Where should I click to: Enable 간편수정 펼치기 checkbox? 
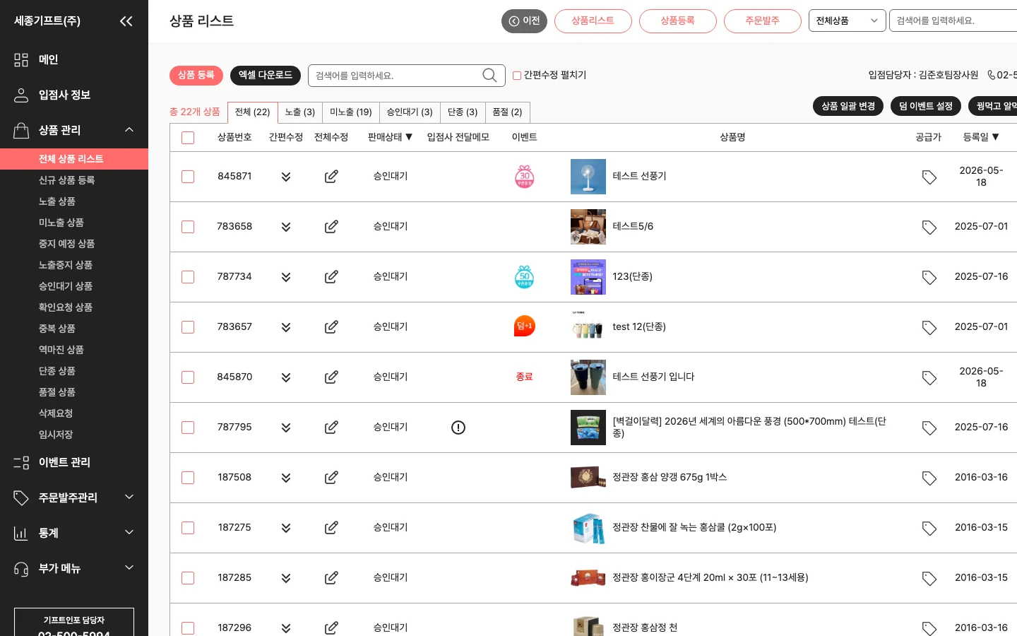click(x=517, y=76)
